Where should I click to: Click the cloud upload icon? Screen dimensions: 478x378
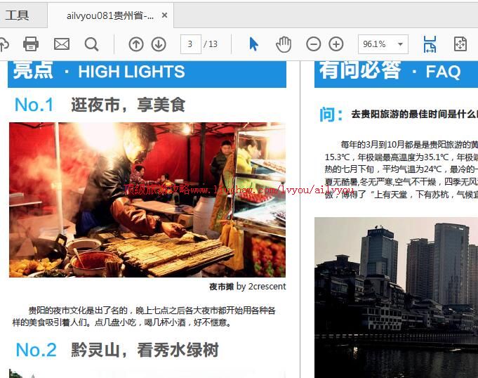(x=4, y=44)
